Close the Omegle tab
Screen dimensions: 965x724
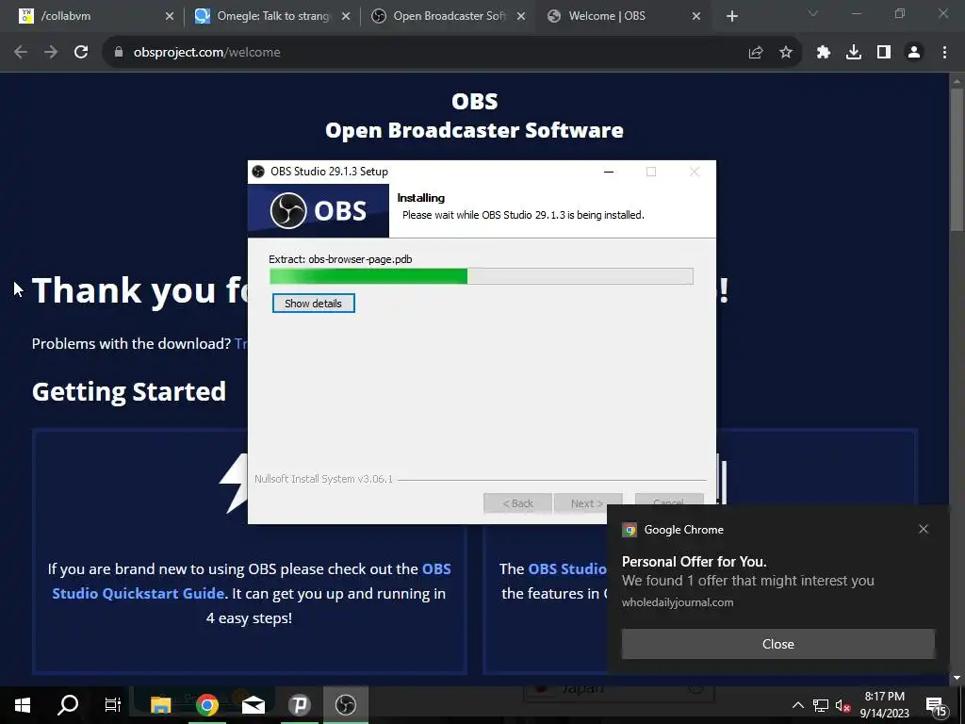click(x=346, y=16)
